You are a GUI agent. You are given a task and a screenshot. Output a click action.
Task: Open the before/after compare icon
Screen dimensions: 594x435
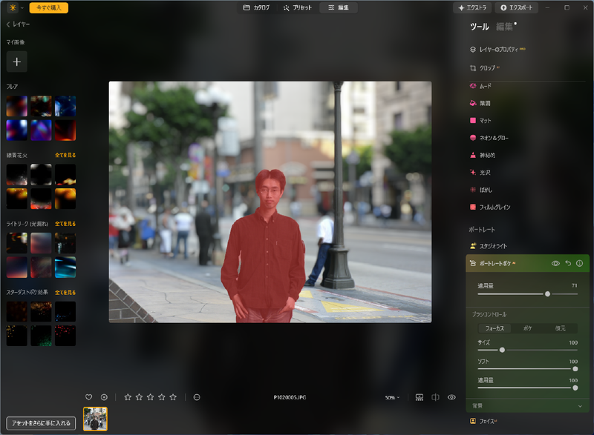pos(435,397)
